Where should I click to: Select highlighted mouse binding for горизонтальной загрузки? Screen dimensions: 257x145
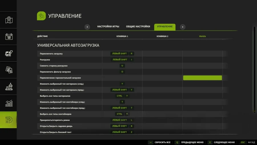coord(202,78)
